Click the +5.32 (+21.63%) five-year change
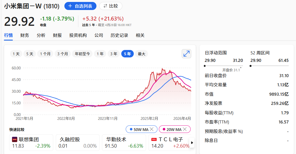Viewport: 296px width, 154px height. 103,19
